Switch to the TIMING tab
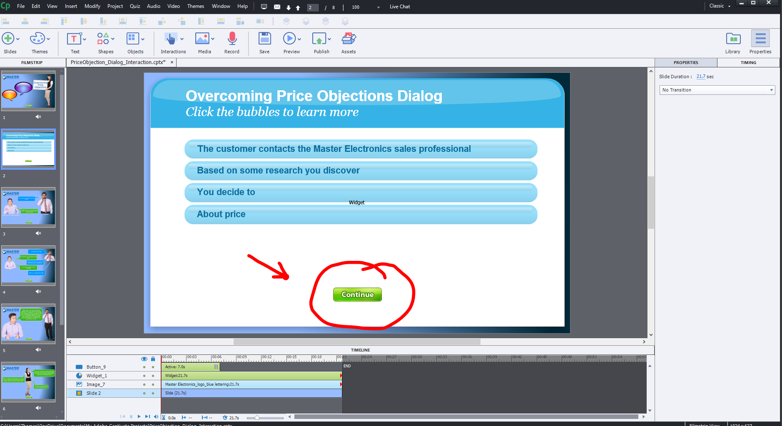Viewport: 782px width, 426px height. (748, 62)
